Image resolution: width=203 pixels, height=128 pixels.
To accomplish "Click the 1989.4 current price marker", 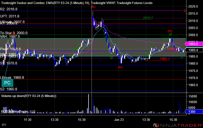I will tap(194, 50).
